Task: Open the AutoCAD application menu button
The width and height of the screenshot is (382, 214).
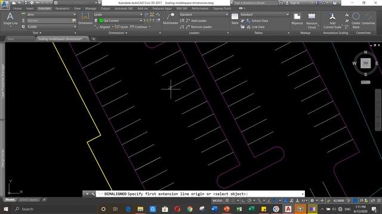Action: click(5, 5)
